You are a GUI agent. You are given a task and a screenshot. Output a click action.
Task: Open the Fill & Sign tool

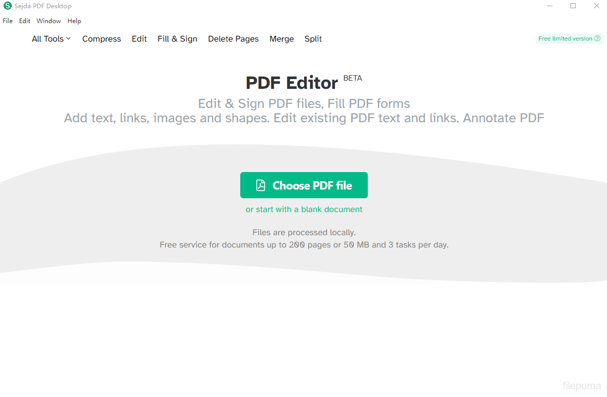click(x=177, y=39)
